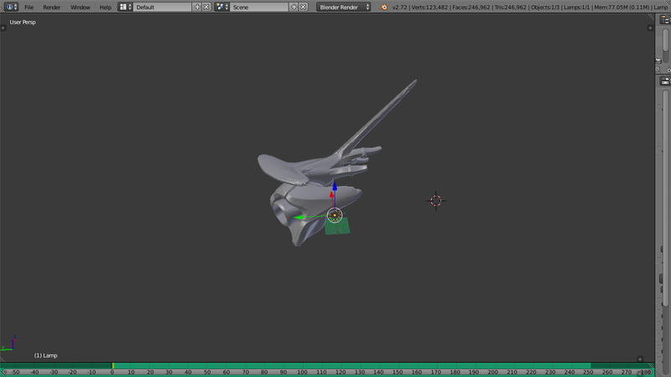Viewport: 671px width, 377px height.
Task: Click the (1) Lamp object label
Action: tap(46, 355)
